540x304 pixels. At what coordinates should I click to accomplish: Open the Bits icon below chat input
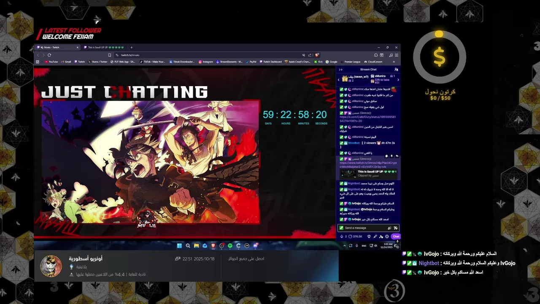342,236
